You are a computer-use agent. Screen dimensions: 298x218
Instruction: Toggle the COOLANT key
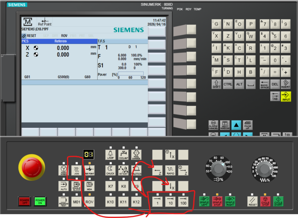tap(123, 155)
